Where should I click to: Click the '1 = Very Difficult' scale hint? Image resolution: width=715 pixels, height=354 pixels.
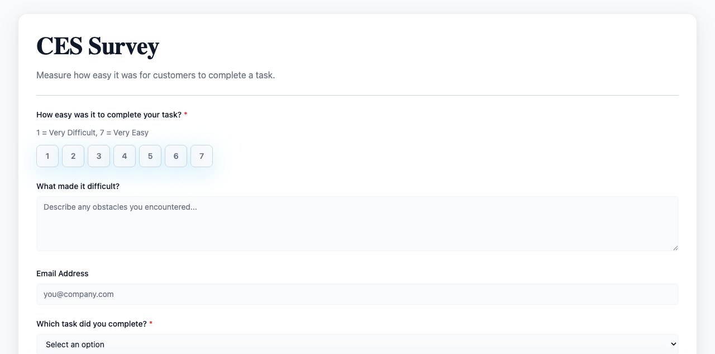pyautogui.click(x=92, y=133)
